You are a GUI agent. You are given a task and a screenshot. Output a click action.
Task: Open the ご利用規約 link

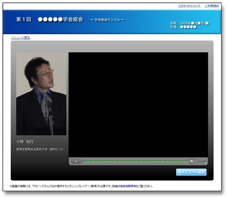212,6
